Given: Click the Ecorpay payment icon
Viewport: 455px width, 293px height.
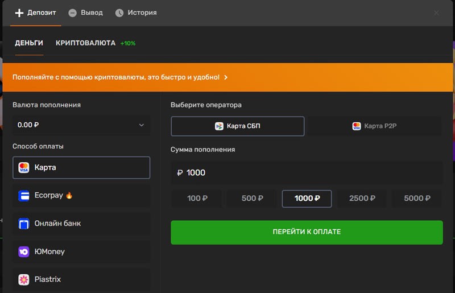Looking at the screenshot, I should [24, 196].
